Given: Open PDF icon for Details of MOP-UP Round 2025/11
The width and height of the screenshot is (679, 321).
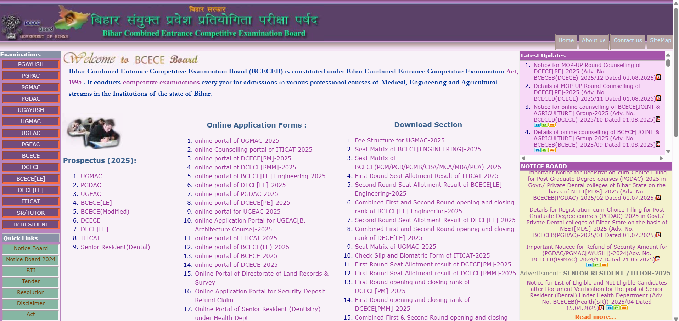Looking at the screenshot, I should click(x=658, y=98).
